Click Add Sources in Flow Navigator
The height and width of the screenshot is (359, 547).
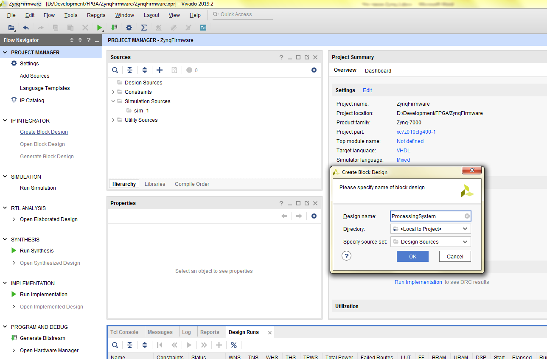(35, 76)
